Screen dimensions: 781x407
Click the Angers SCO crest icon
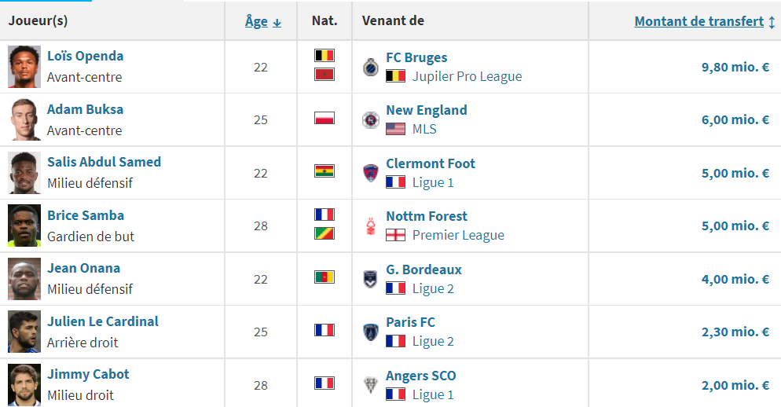[370, 385]
